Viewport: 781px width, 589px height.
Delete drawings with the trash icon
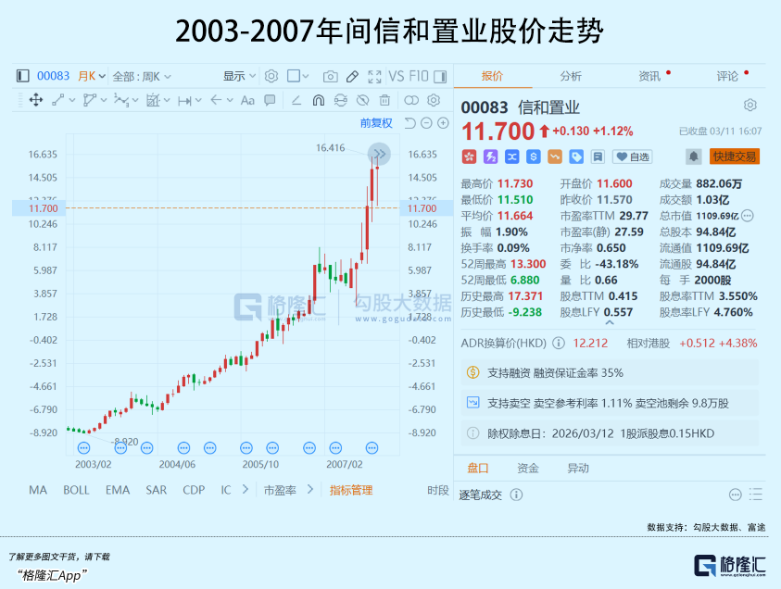pyautogui.click(x=384, y=100)
